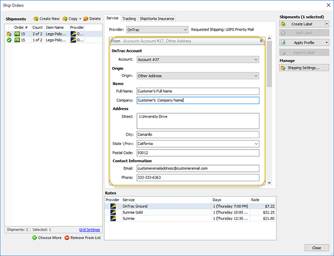Select shipment row 1 of 2
334x256 pixels.
(x=53, y=40)
